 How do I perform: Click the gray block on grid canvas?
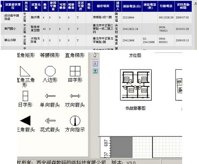point(122,147)
